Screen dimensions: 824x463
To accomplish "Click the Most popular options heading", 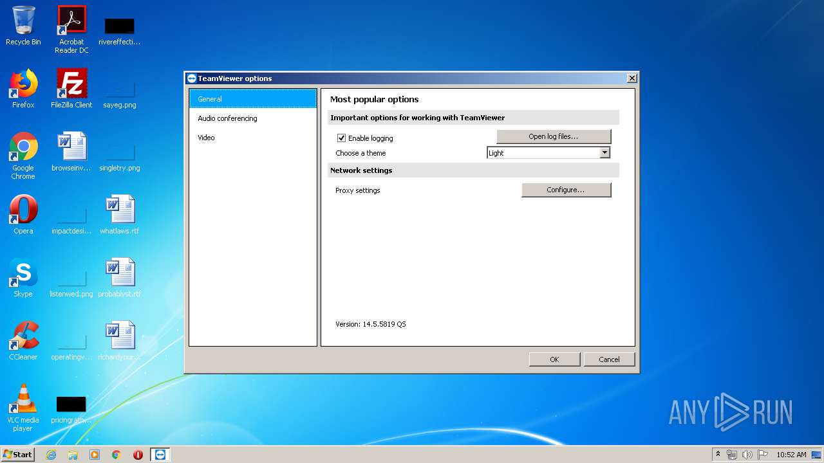I will pos(375,99).
